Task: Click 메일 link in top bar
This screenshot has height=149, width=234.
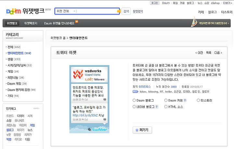Action: point(175,3)
